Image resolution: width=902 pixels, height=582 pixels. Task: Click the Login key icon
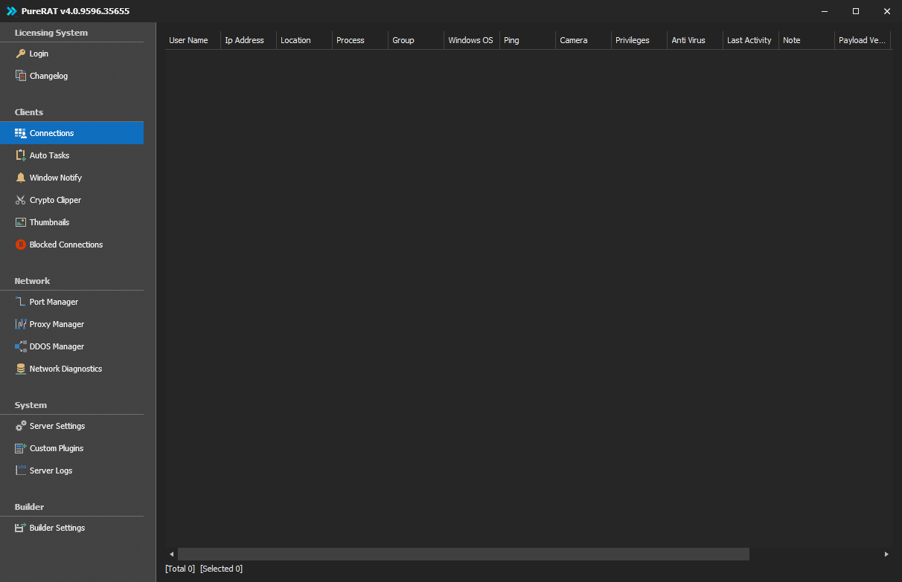(x=21, y=54)
